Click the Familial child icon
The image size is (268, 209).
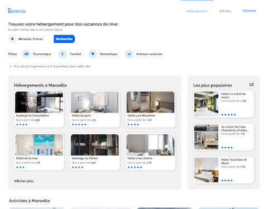click(x=63, y=54)
